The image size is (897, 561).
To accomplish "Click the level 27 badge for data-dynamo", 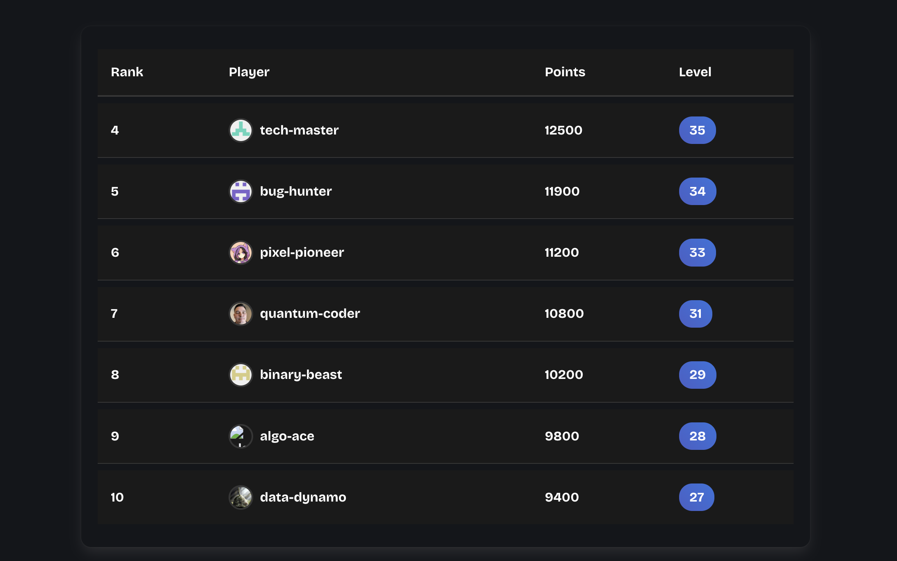I will 697,497.
